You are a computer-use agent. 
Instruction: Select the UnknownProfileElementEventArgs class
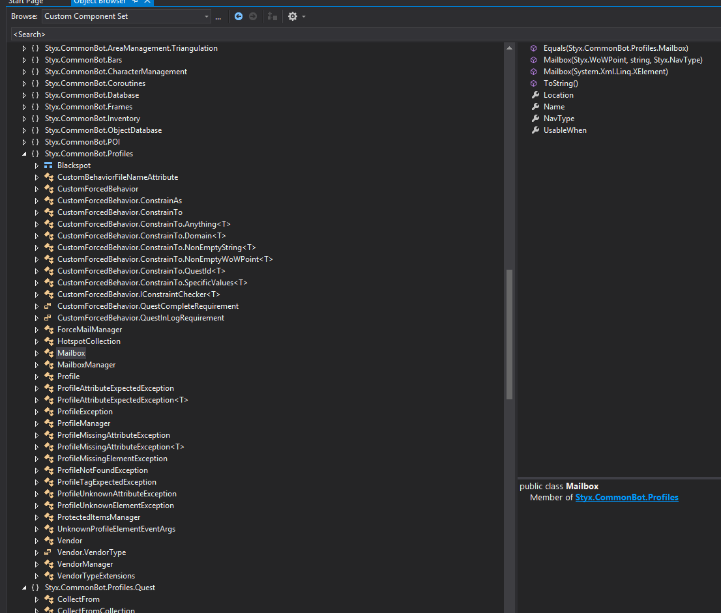(x=116, y=529)
